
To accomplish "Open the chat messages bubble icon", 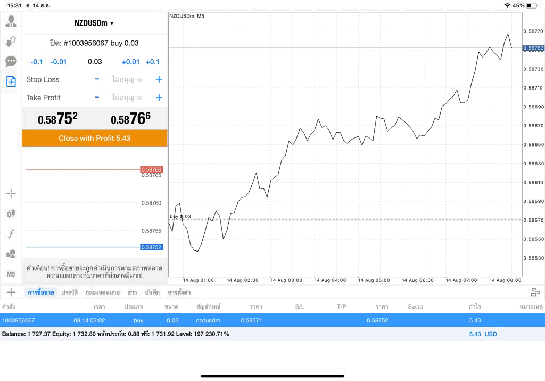I will tap(11, 61).
